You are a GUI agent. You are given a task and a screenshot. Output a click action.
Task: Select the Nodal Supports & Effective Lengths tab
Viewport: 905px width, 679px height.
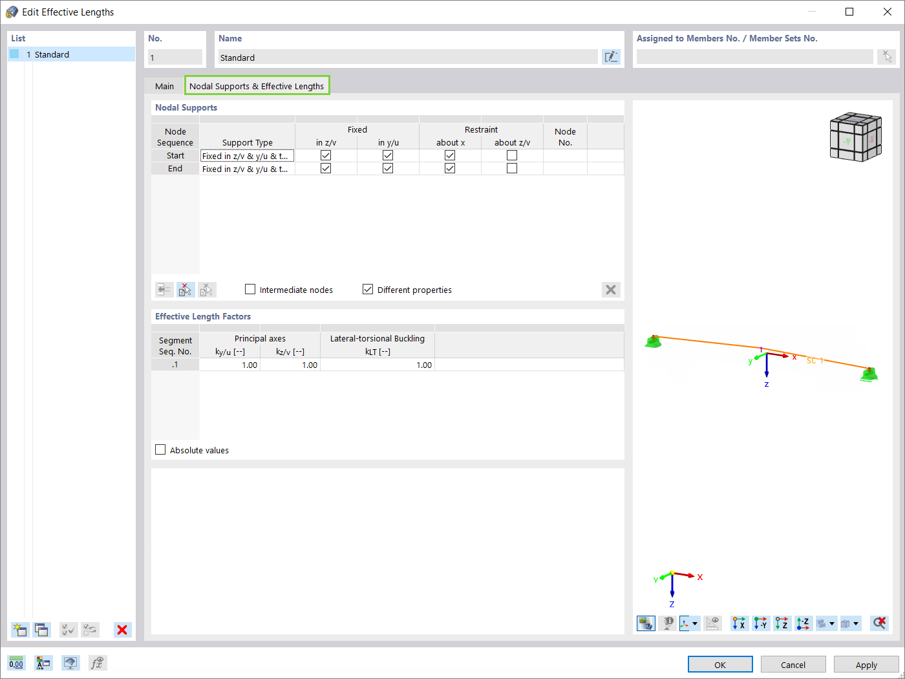point(257,85)
